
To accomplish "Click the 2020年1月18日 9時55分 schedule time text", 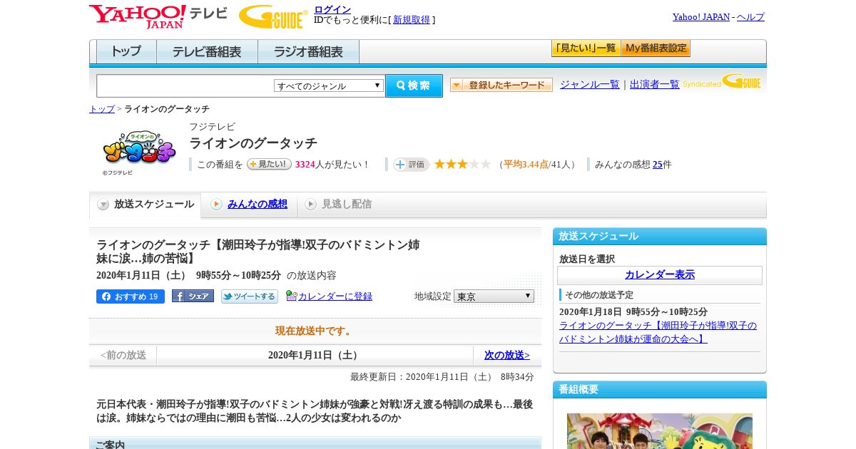I will [633, 312].
